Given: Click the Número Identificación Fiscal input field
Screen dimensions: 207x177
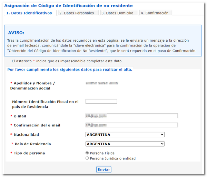Looking at the screenshot, I should coord(101,101).
